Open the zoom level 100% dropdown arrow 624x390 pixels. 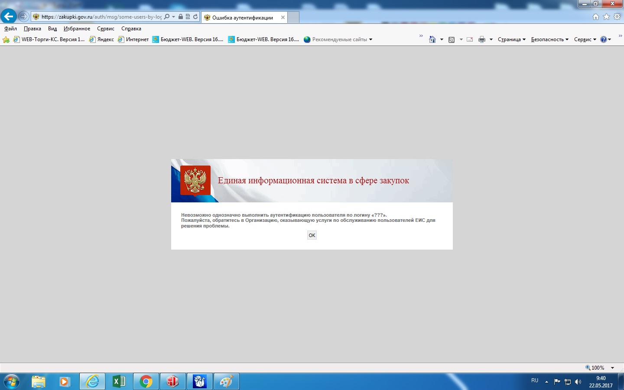coord(612,368)
